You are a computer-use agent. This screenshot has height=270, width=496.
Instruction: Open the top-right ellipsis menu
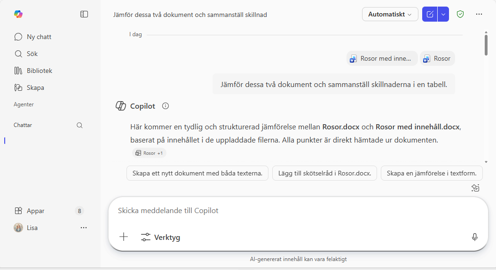point(479,14)
